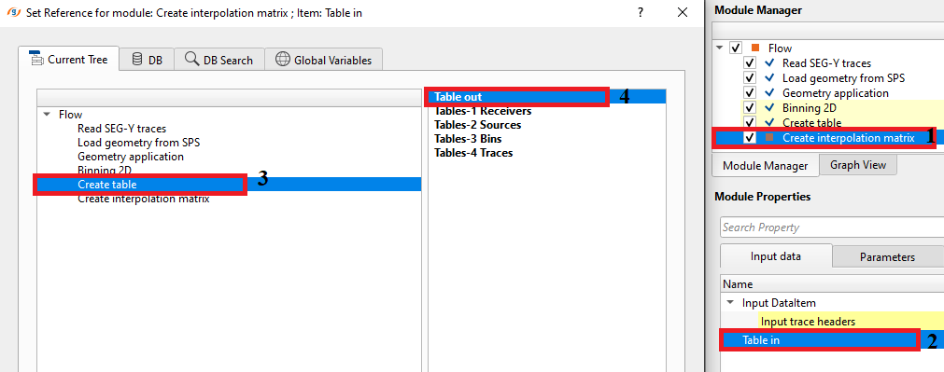Toggle the Create interpolation matrix checkbox
Viewport: 944px width, 372px height.
(x=750, y=138)
